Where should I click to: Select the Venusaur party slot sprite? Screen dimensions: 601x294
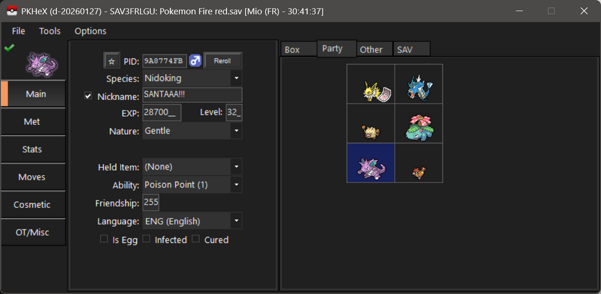(419, 126)
